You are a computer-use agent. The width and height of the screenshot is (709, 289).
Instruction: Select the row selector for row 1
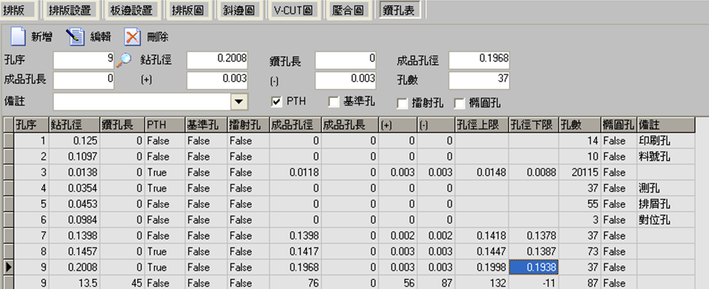(x=9, y=141)
